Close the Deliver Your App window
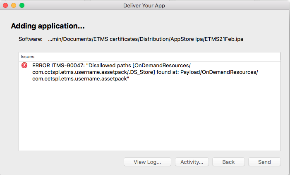Screen dimensions: 290x175 (5, 5)
